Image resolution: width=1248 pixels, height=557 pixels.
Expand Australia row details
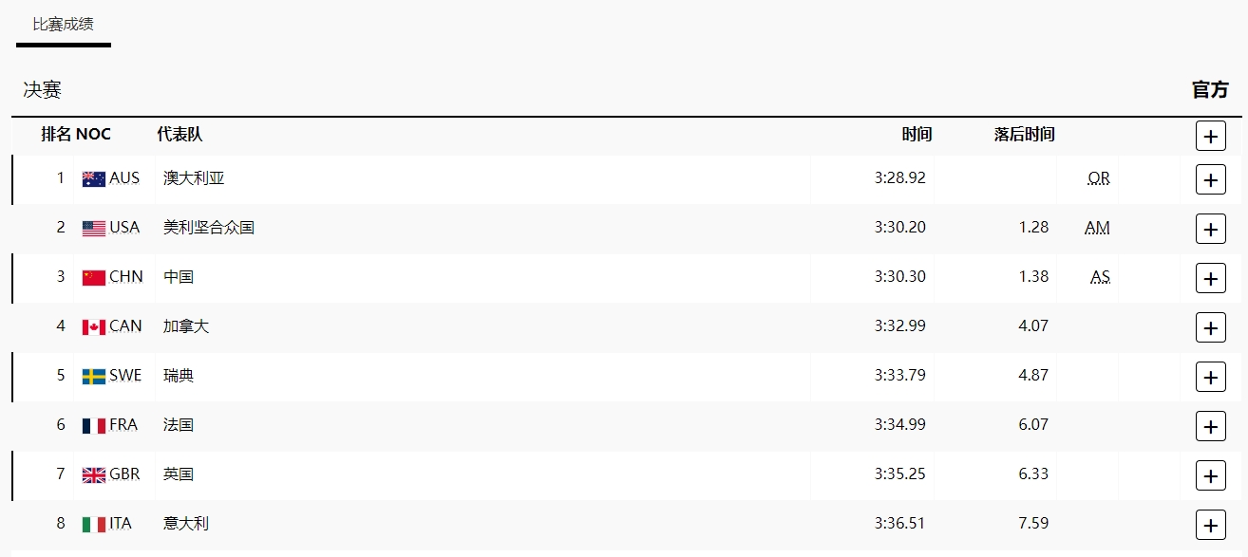coord(1210,179)
